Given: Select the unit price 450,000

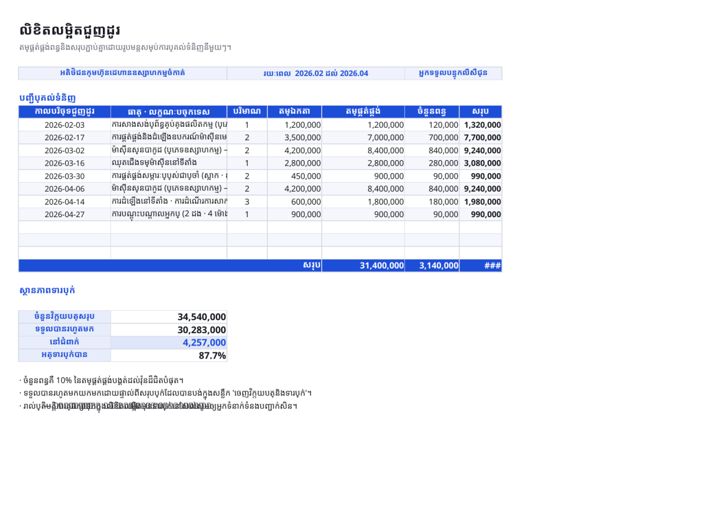Looking at the screenshot, I should (294, 176).
